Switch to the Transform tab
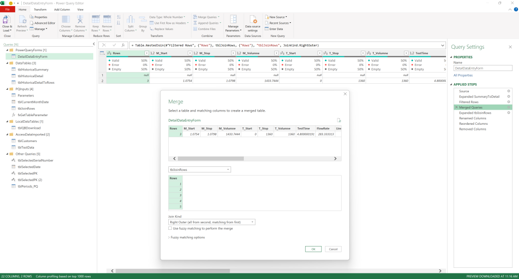 (x=40, y=10)
